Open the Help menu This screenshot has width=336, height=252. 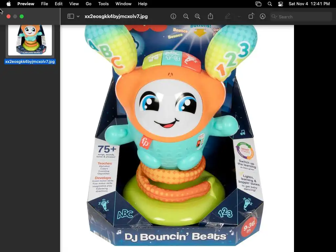[142, 4]
